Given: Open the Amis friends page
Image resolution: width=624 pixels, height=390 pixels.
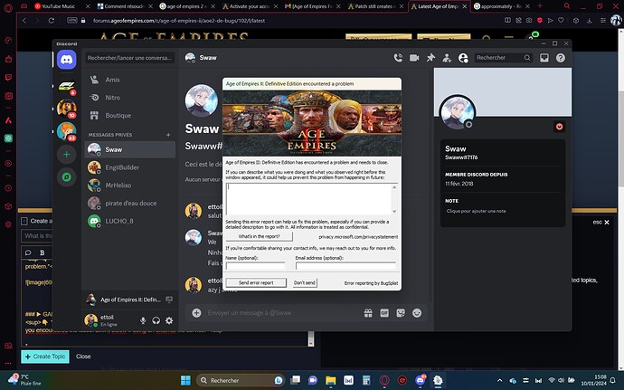Looking at the screenshot, I should pyautogui.click(x=130, y=80).
